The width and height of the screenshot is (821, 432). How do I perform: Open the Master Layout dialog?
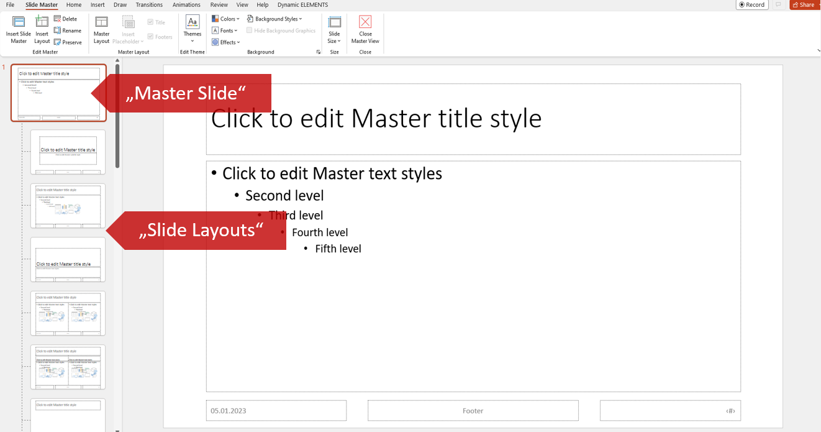[x=101, y=23]
